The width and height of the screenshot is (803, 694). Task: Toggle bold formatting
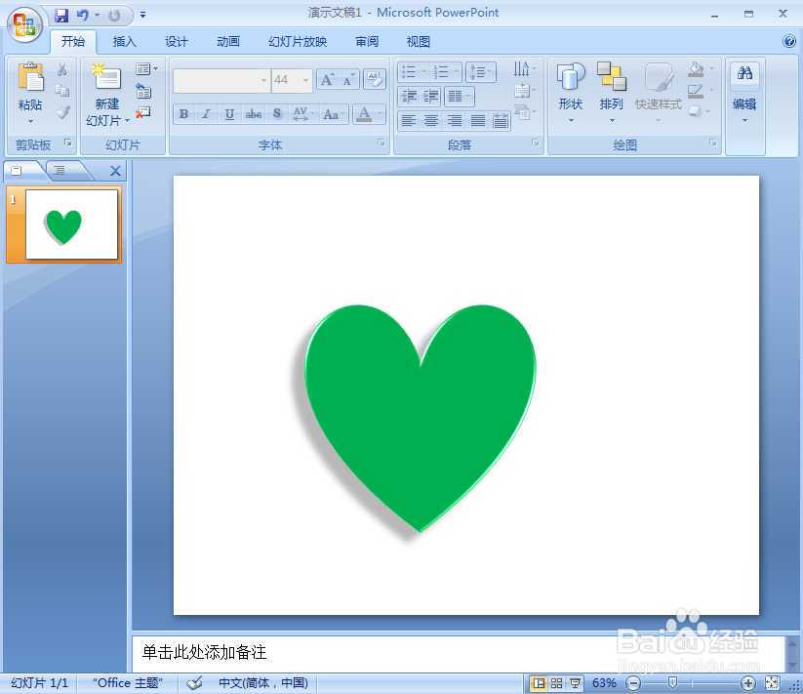tap(183, 114)
